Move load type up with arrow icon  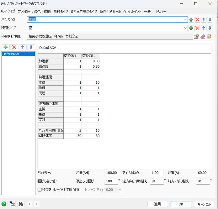pyautogui.click(x=204, y=28)
